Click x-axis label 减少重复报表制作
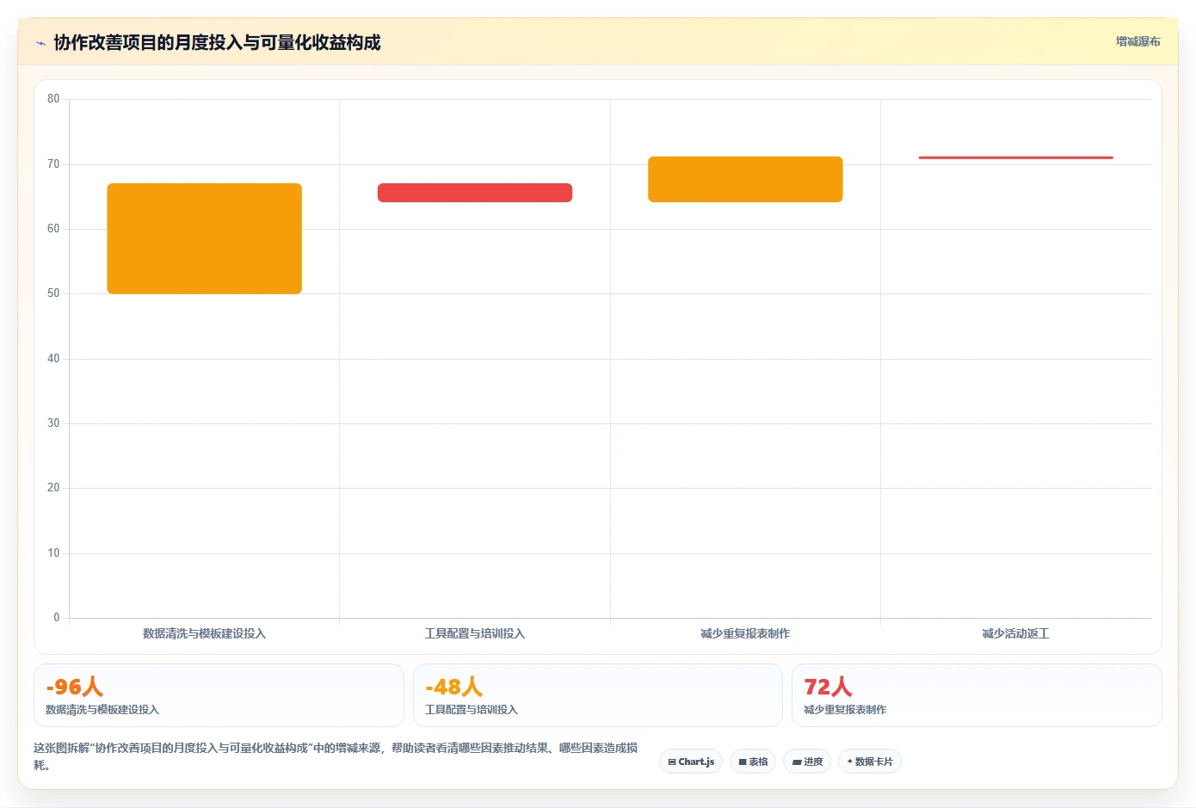The width and height of the screenshot is (1196, 808). (x=745, y=633)
